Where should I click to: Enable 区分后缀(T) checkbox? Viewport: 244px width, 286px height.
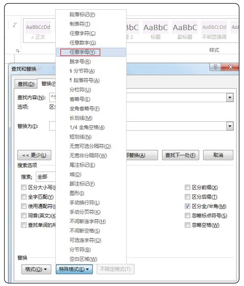187,197
